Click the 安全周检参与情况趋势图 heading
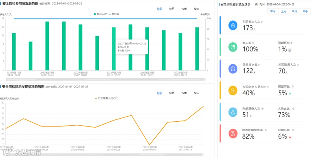This screenshot has height=158, width=311. [x=20, y=4]
